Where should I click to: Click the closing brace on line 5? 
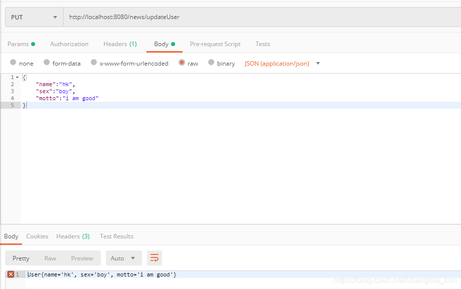click(25, 105)
